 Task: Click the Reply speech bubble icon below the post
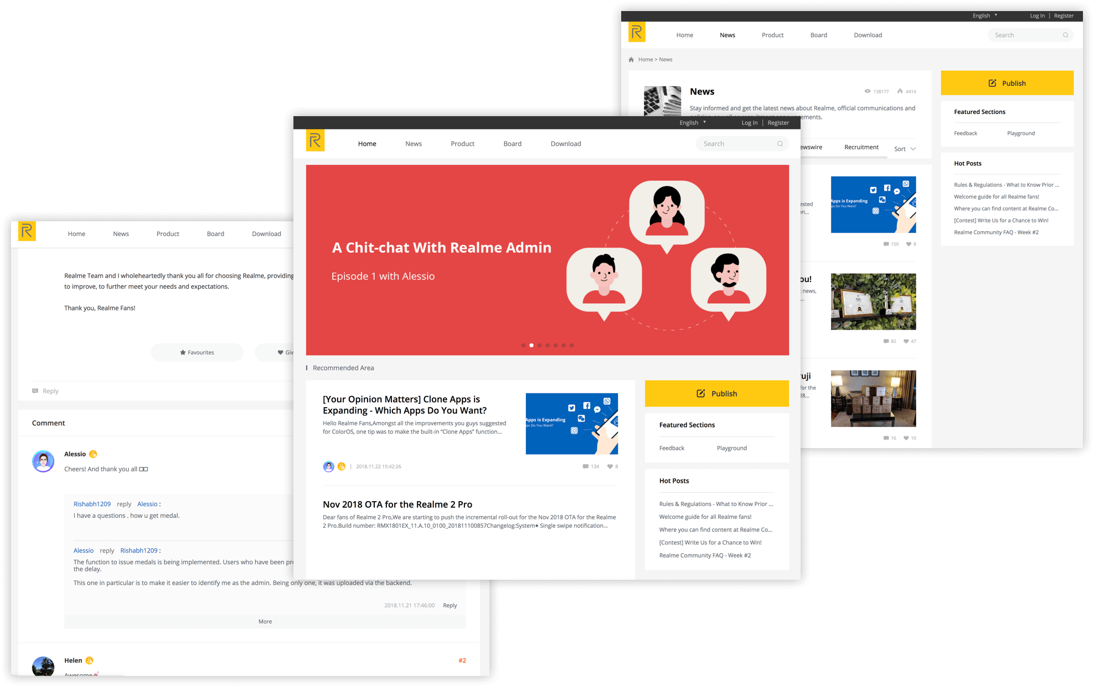point(35,391)
